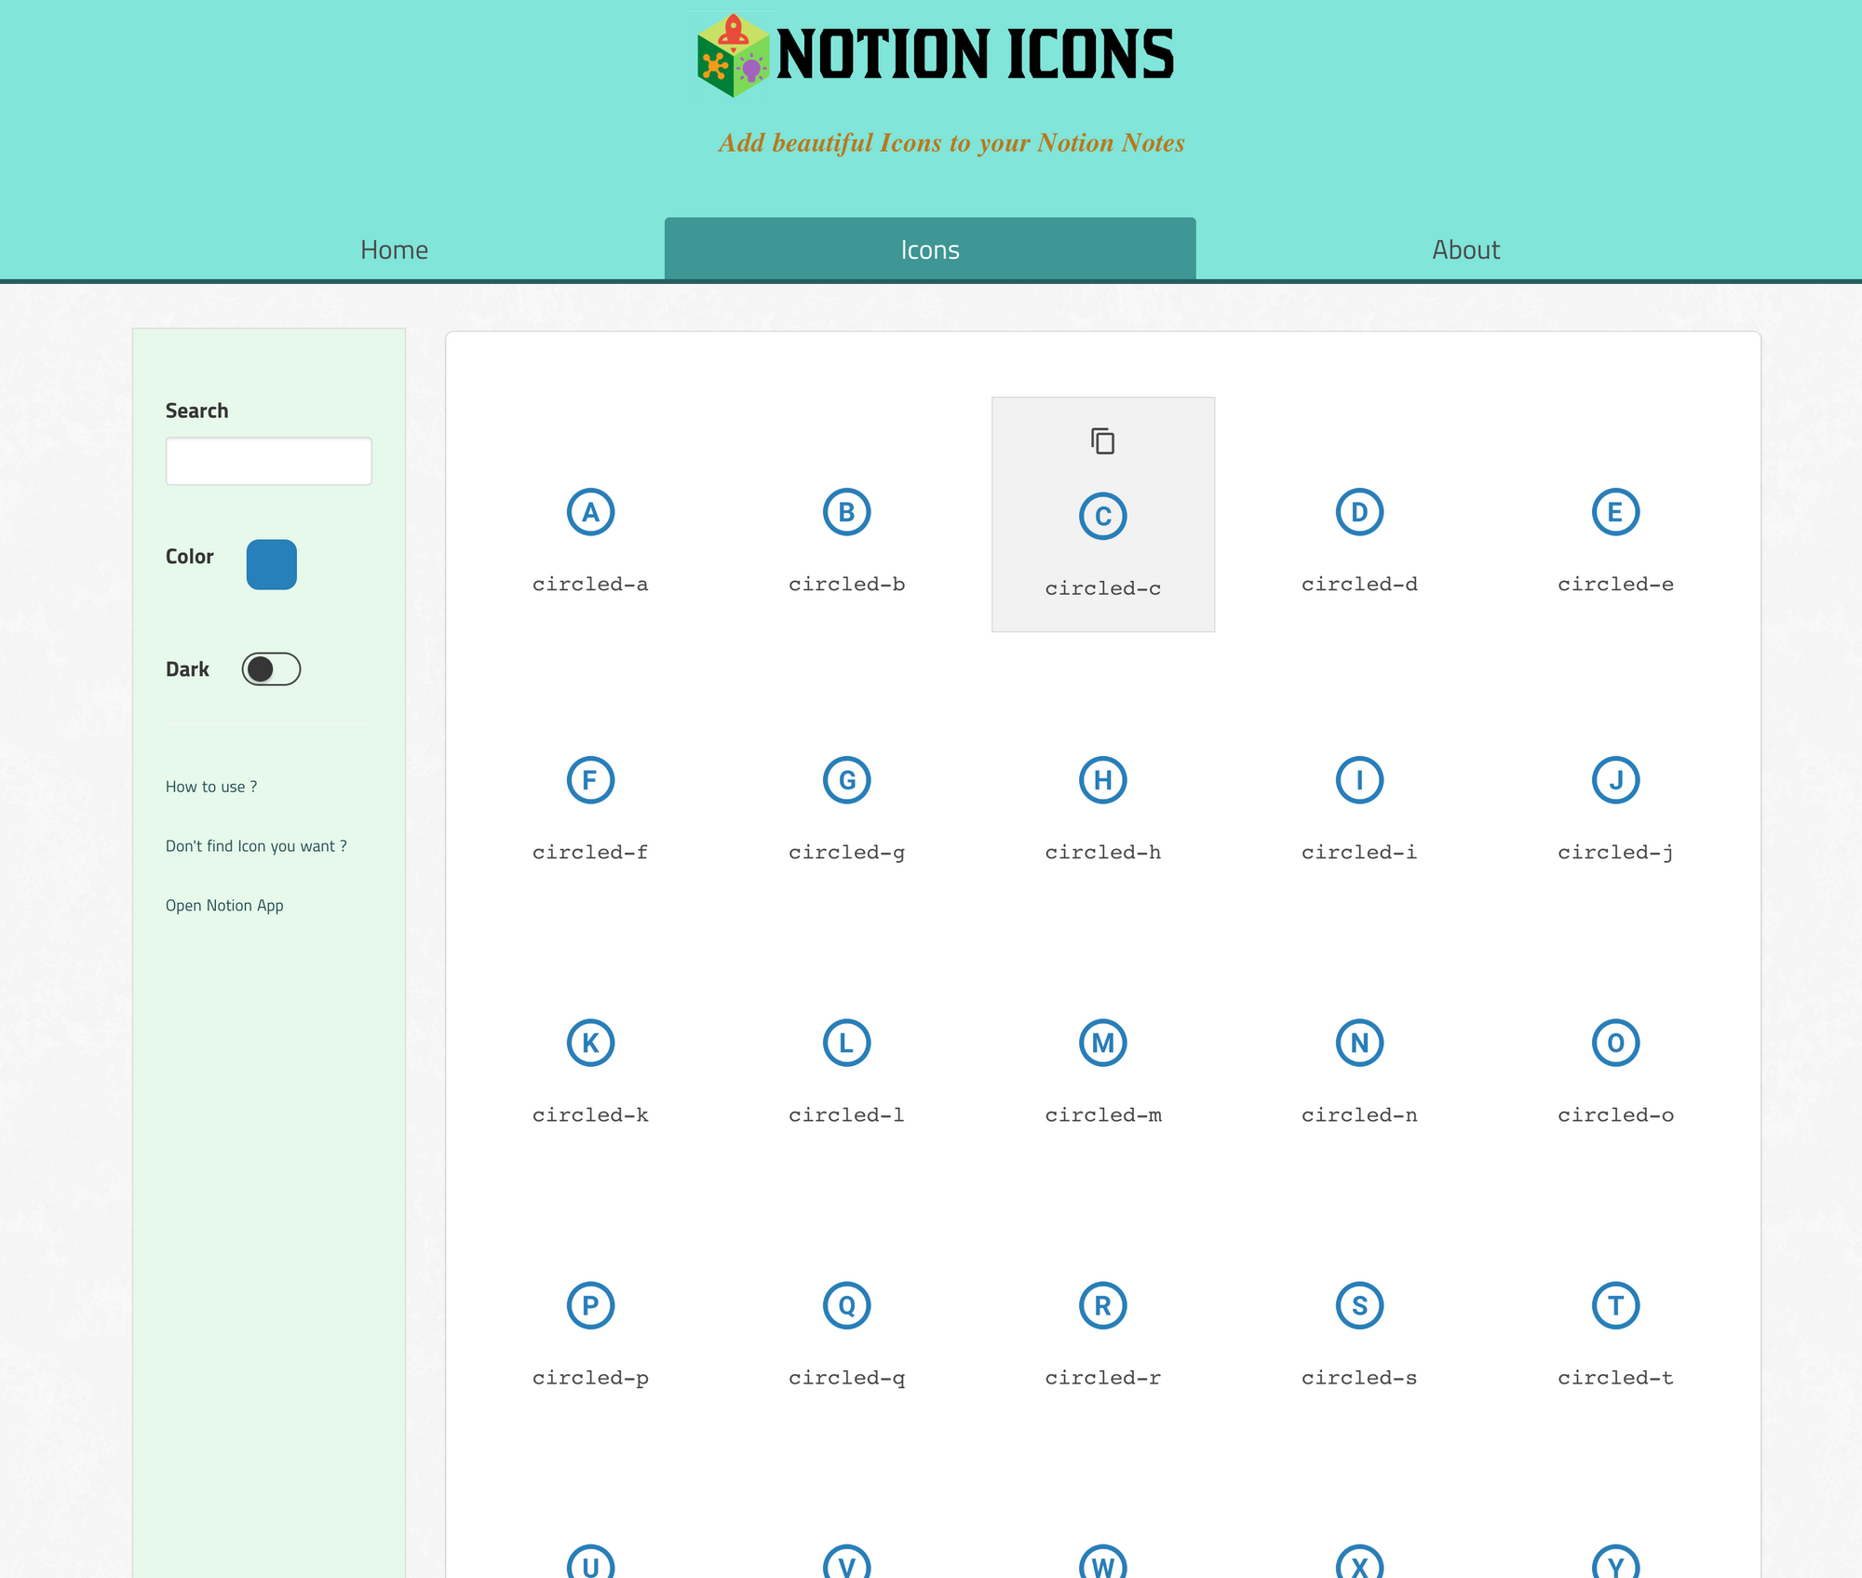
Task: Click the circled-k label text
Action: (x=590, y=1114)
